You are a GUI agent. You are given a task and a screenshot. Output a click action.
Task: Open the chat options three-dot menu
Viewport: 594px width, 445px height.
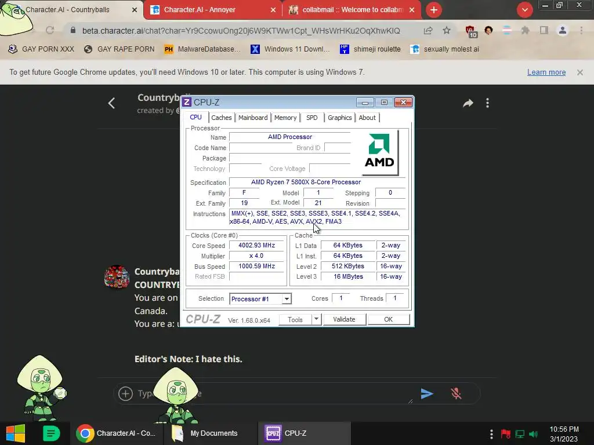coord(487,103)
